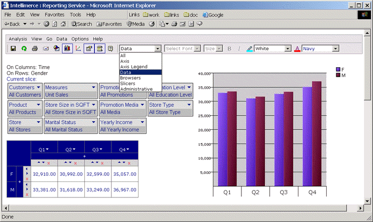Click the browser Back button
Viewport: 373px width, 222px height.
pos(13,24)
